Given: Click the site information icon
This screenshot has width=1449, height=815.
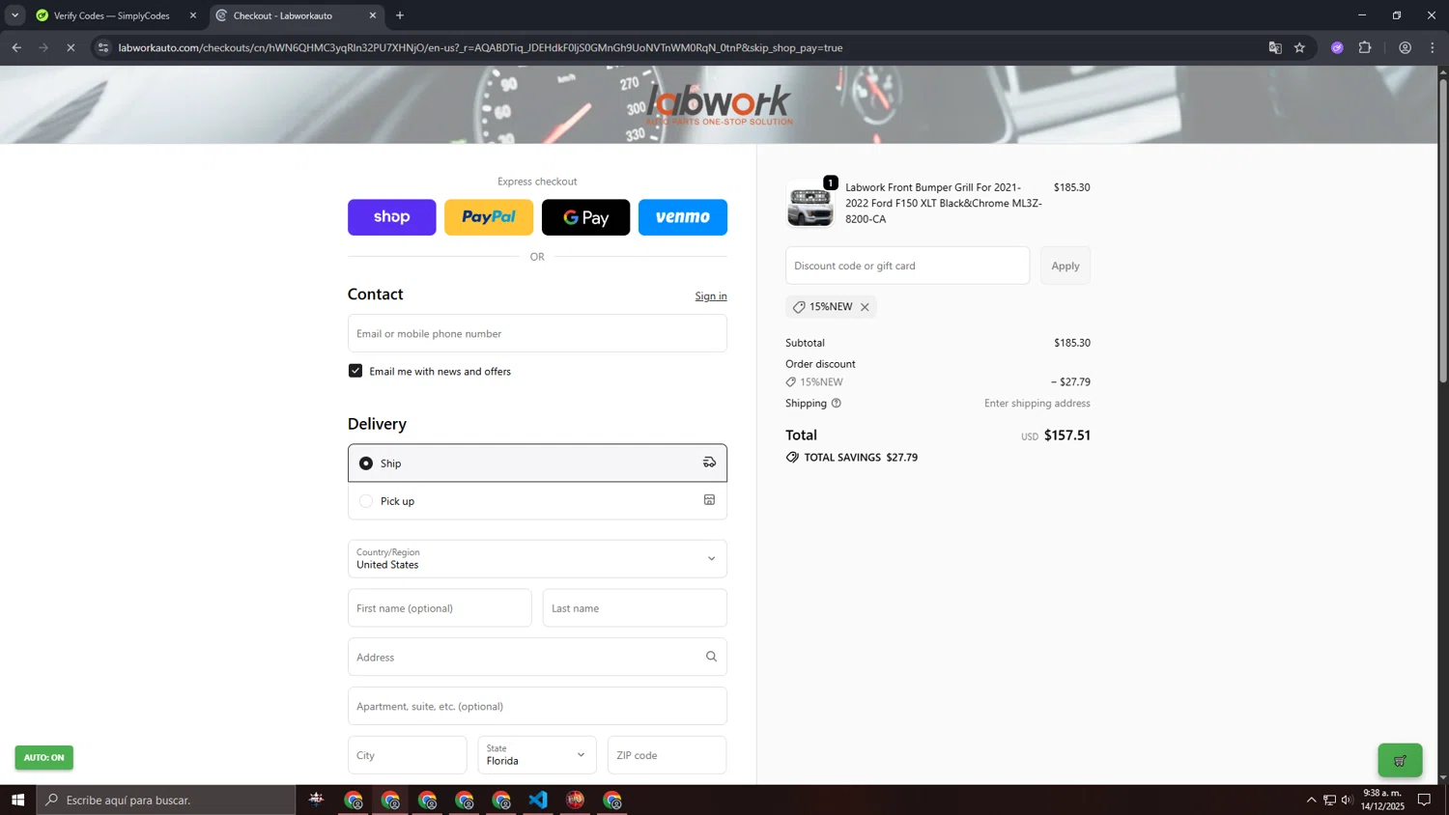Looking at the screenshot, I should pyautogui.click(x=103, y=47).
